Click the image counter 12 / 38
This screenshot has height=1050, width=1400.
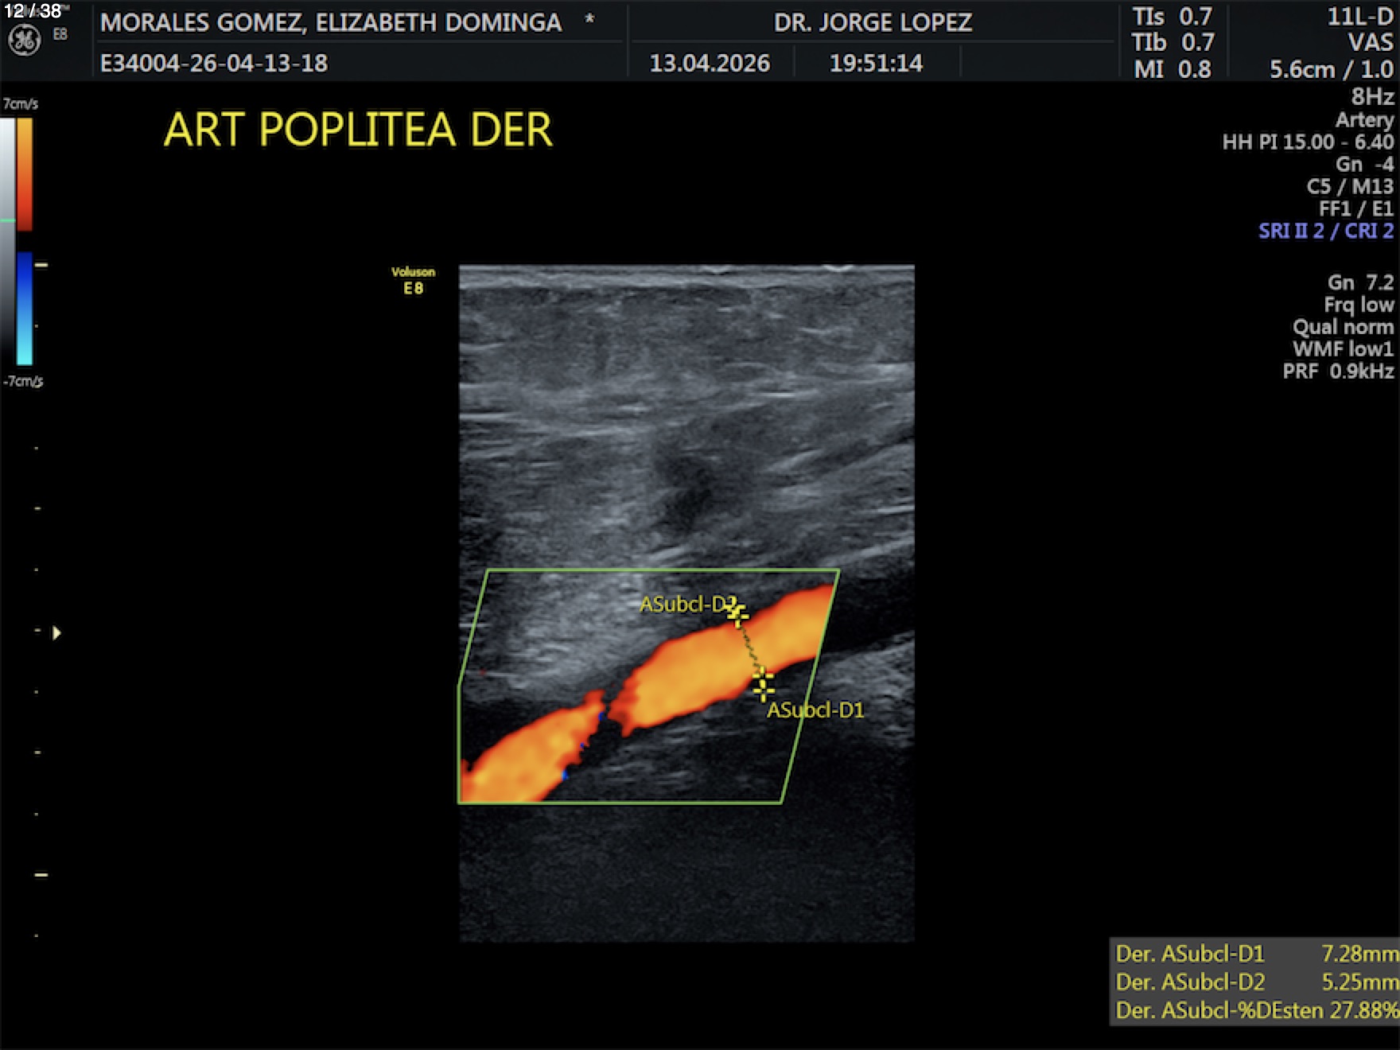pyautogui.click(x=33, y=11)
